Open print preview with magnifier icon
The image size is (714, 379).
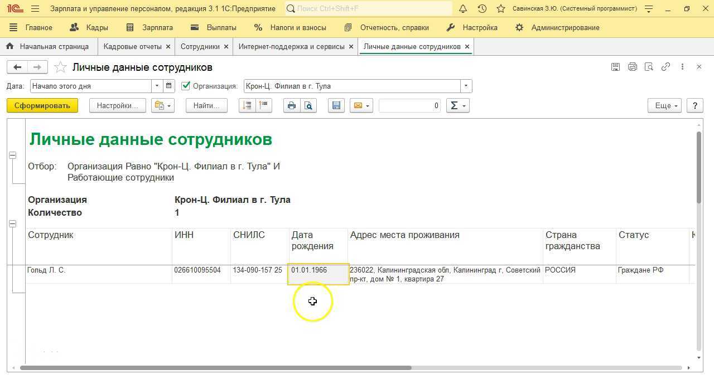point(308,105)
